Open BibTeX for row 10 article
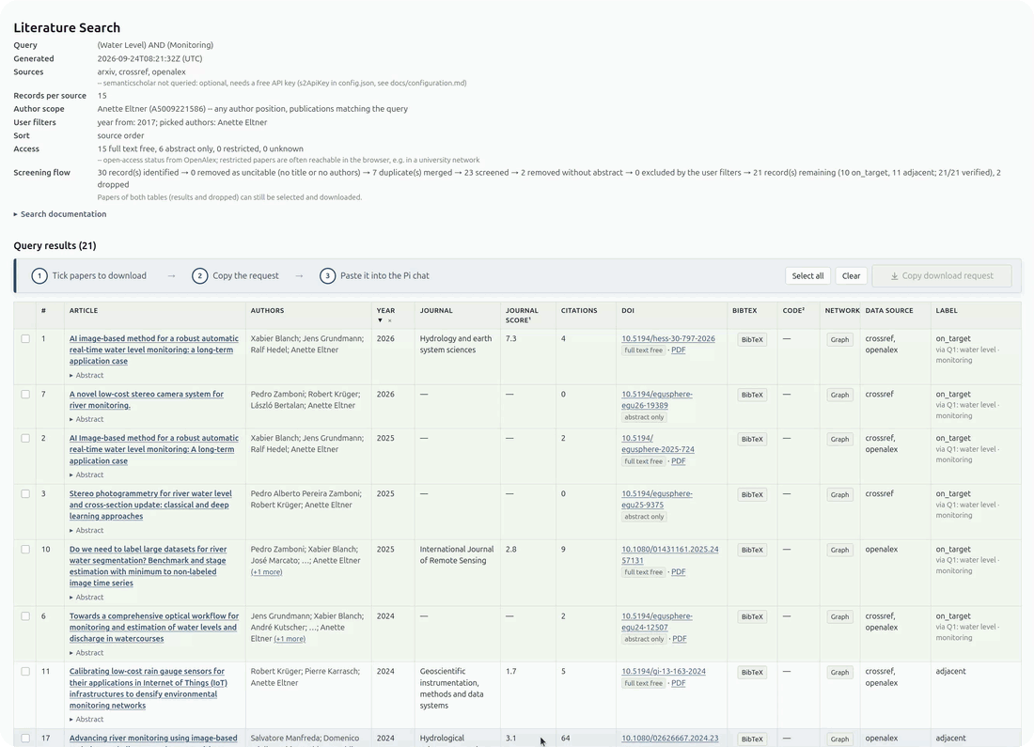1034x747 pixels. (752, 550)
